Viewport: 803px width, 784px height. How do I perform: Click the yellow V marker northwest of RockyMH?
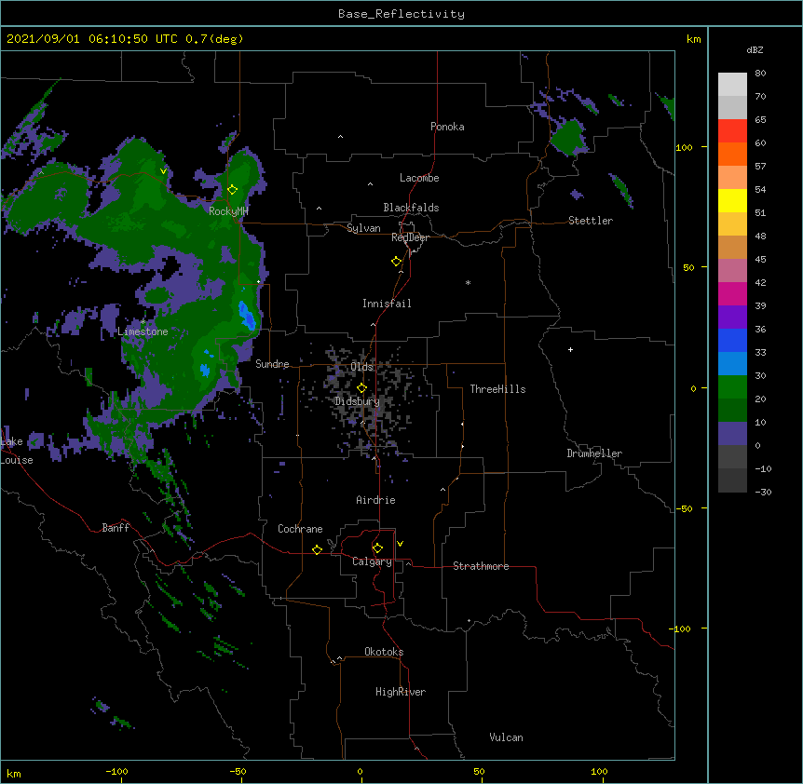[163, 171]
